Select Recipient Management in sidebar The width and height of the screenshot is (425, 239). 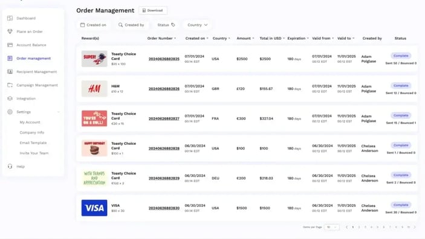tap(37, 72)
